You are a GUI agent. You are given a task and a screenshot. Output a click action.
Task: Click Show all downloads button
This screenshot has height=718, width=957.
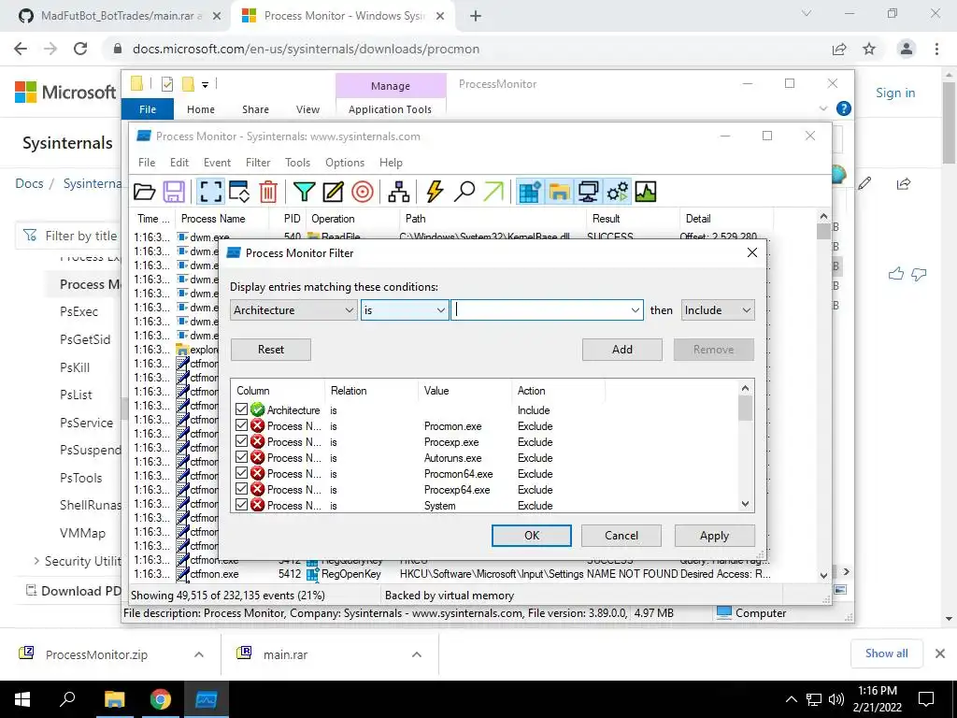886,653
